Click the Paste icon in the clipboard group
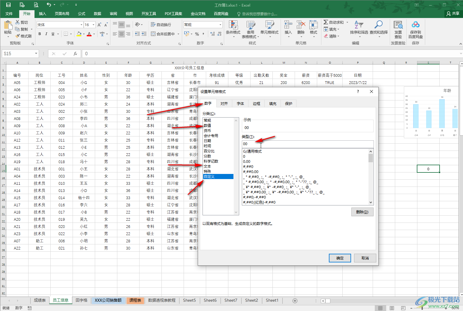 click(x=8, y=25)
